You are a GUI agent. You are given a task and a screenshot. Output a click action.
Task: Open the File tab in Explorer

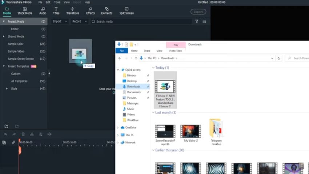click(121, 51)
